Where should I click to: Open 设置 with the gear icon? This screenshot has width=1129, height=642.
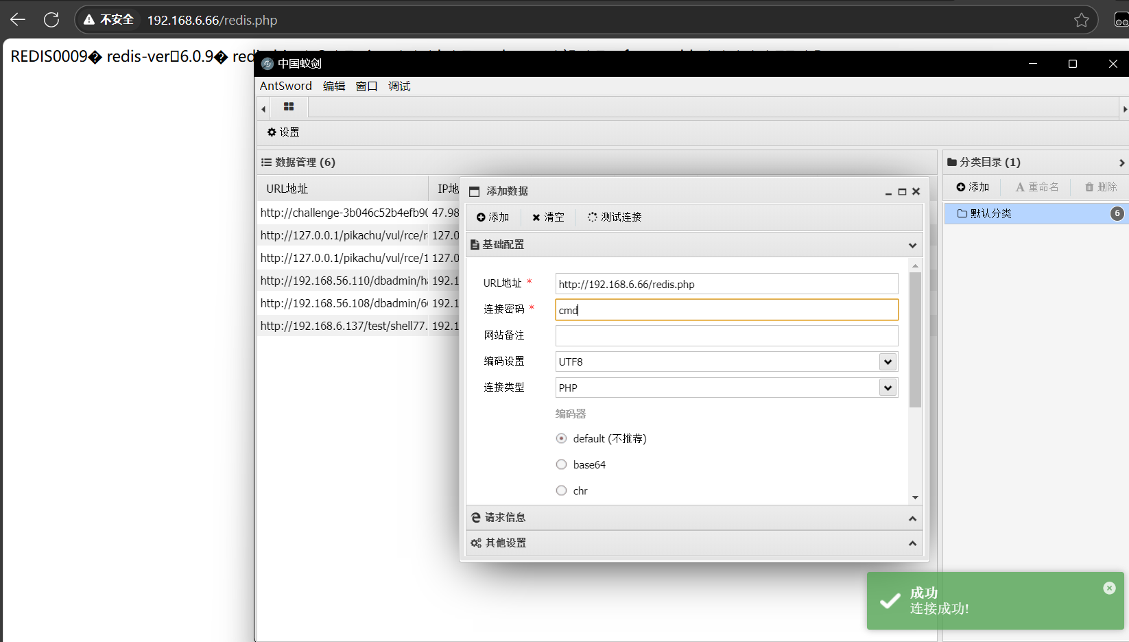point(283,132)
